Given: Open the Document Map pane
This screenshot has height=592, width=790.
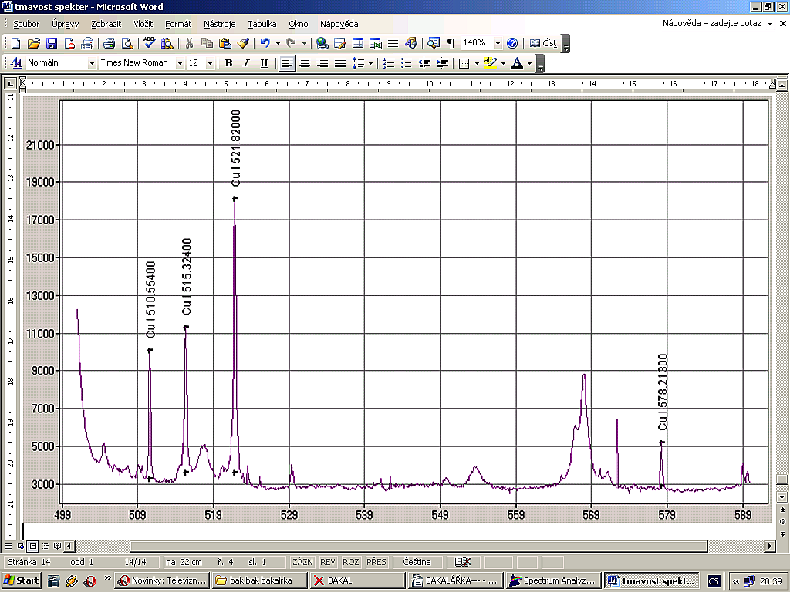Looking at the screenshot, I should click(x=434, y=43).
